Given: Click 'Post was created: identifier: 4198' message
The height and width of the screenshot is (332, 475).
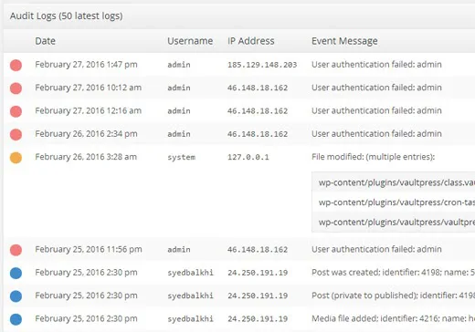Looking at the screenshot, I should point(393,273).
